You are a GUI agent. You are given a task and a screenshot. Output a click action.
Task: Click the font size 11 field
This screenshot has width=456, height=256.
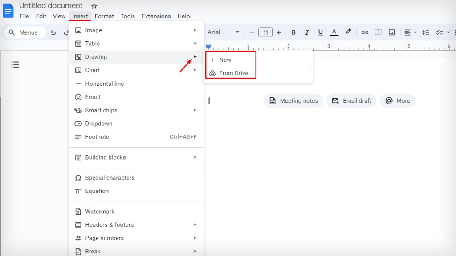point(265,32)
